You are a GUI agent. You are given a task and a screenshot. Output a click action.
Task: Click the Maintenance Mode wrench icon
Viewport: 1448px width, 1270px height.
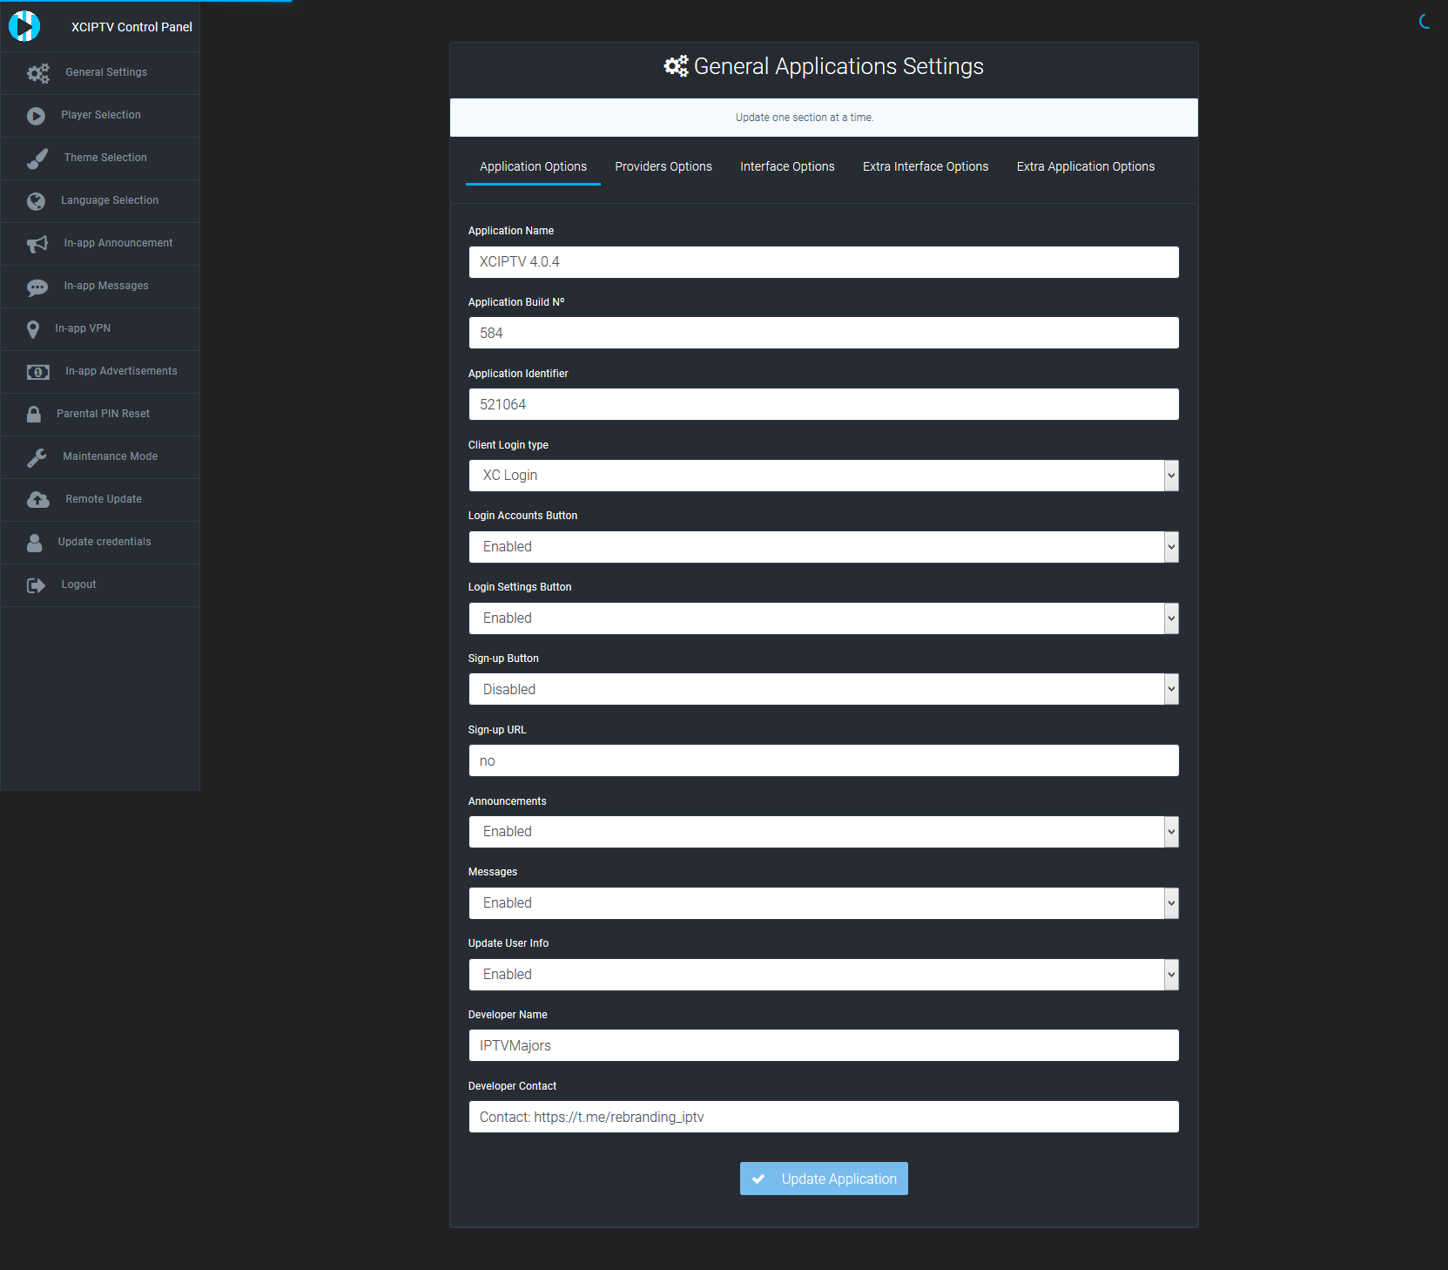(x=37, y=457)
